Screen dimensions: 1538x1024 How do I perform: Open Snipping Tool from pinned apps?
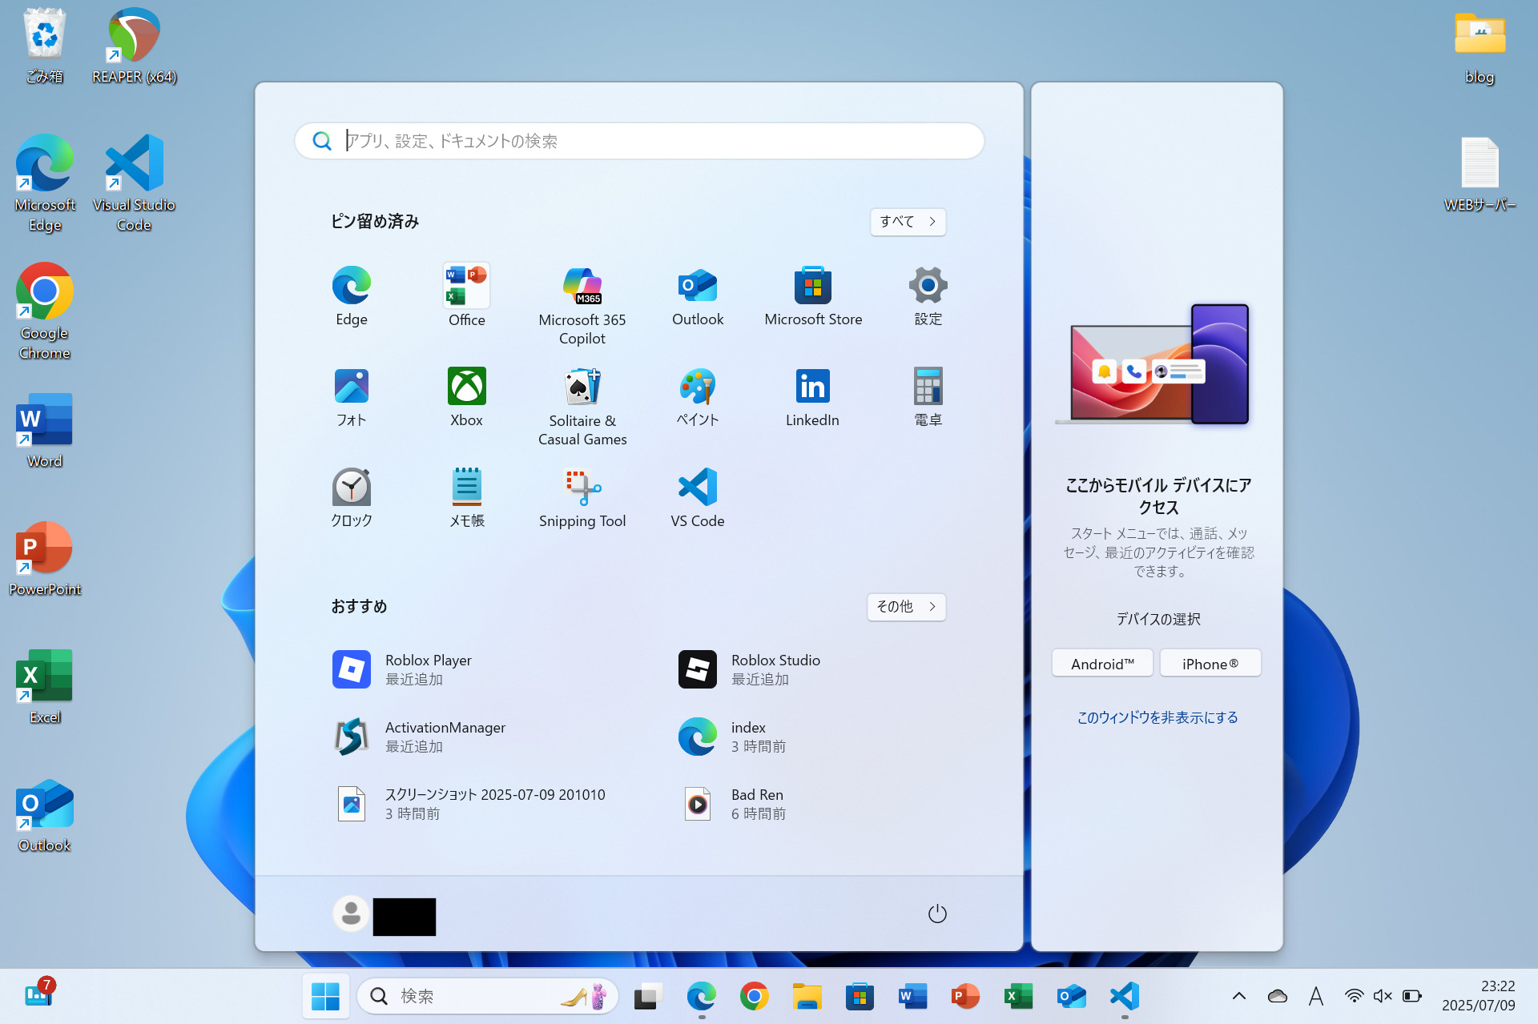click(x=582, y=497)
